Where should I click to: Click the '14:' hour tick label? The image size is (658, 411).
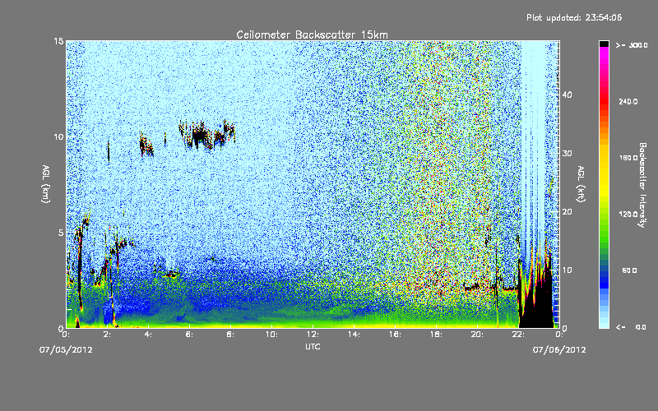(354, 335)
